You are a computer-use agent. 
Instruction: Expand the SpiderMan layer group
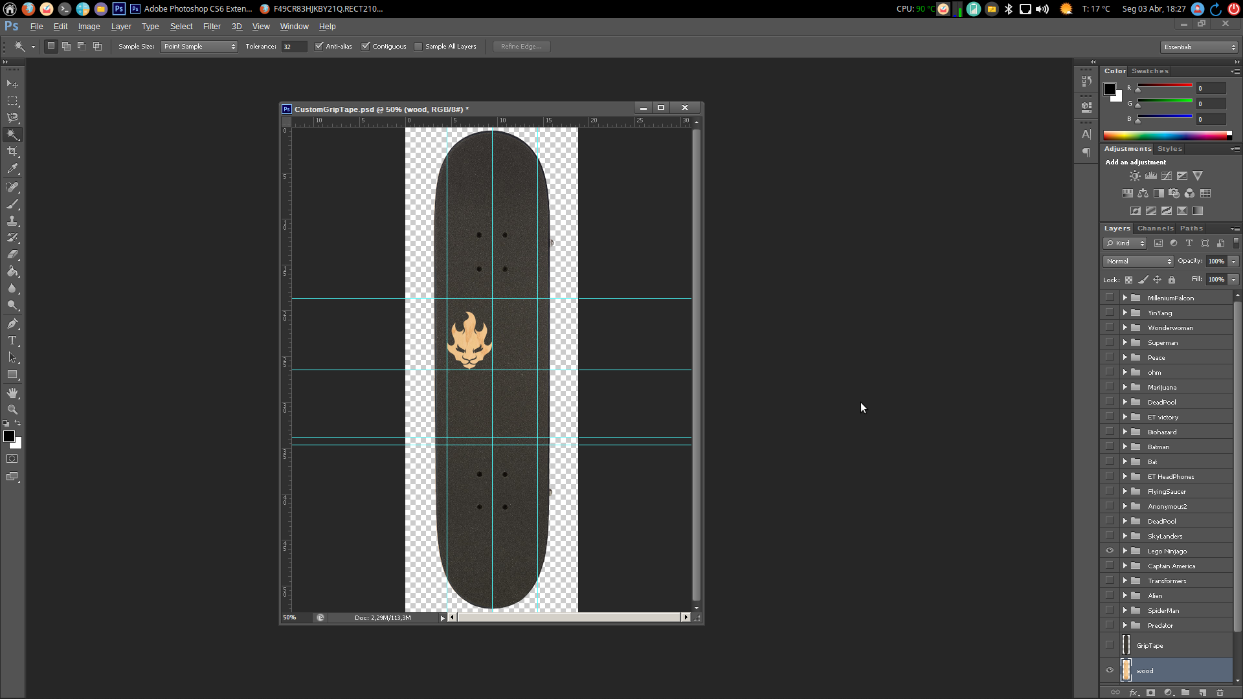click(1125, 610)
